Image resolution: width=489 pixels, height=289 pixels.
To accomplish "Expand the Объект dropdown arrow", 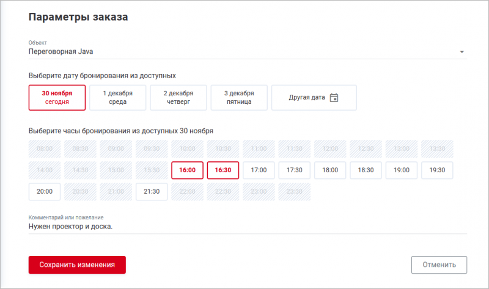I will point(462,52).
